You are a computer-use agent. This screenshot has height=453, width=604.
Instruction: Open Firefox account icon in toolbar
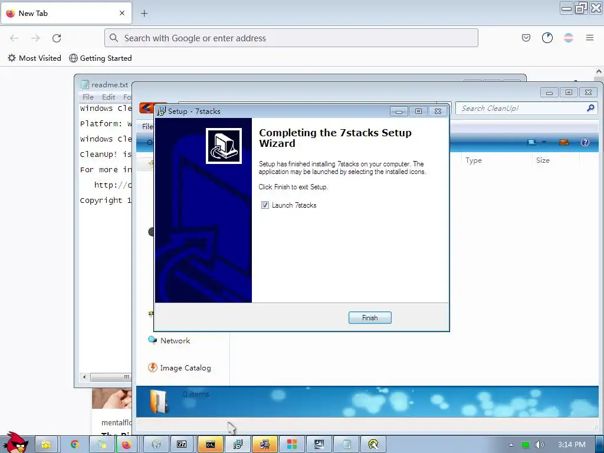coord(547,38)
